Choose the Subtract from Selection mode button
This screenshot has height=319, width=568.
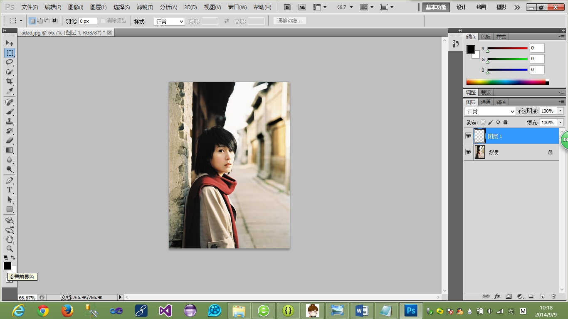(x=47, y=21)
